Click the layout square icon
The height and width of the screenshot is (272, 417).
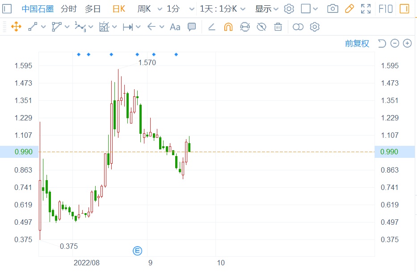pyautogui.click(x=306, y=9)
